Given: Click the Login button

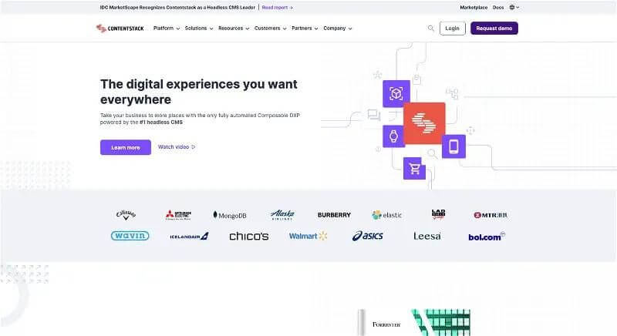Looking at the screenshot, I should click(452, 29).
